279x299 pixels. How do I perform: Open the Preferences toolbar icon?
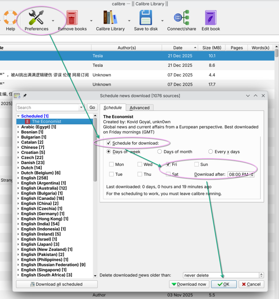(x=36, y=17)
